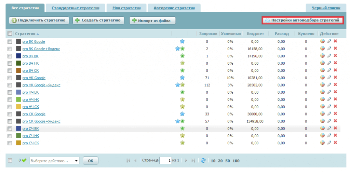Delete pro СЧ СК with red cross
Viewport: 350px width, 173px height.
tap(335, 143)
